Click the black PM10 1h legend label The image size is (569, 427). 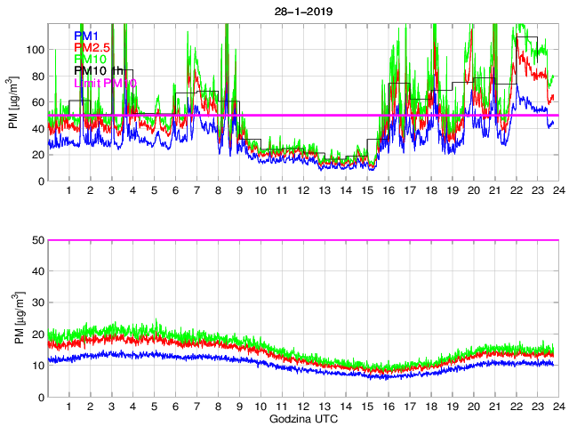pyautogui.click(x=97, y=70)
